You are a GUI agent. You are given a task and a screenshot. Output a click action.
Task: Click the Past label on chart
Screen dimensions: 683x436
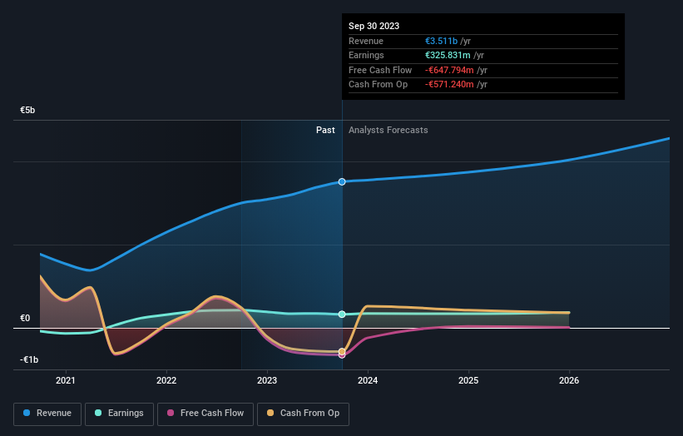[x=325, y=130]
